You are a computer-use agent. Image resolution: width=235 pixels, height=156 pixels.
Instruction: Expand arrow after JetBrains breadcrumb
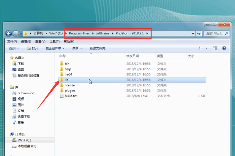click(x=112, y=33)
